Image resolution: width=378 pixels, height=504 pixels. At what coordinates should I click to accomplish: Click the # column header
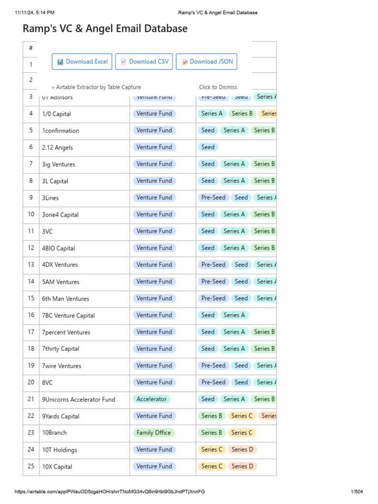(x=31, y=48)
